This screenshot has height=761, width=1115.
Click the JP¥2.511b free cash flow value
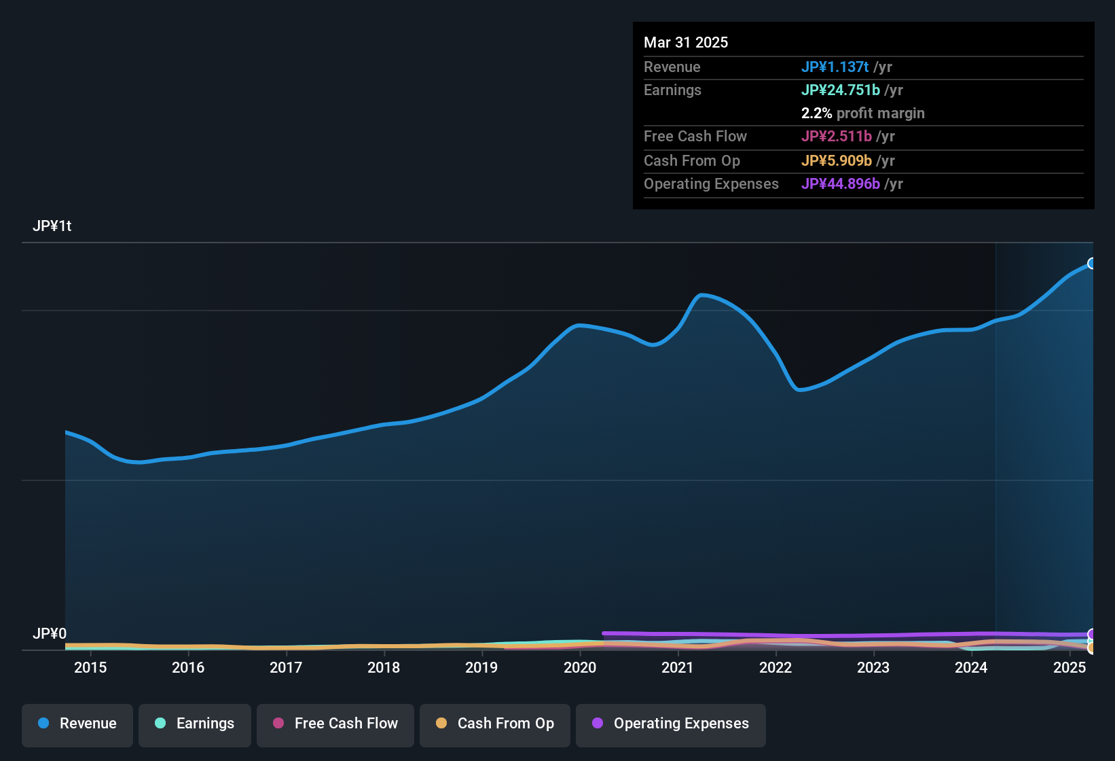(837, 136)
